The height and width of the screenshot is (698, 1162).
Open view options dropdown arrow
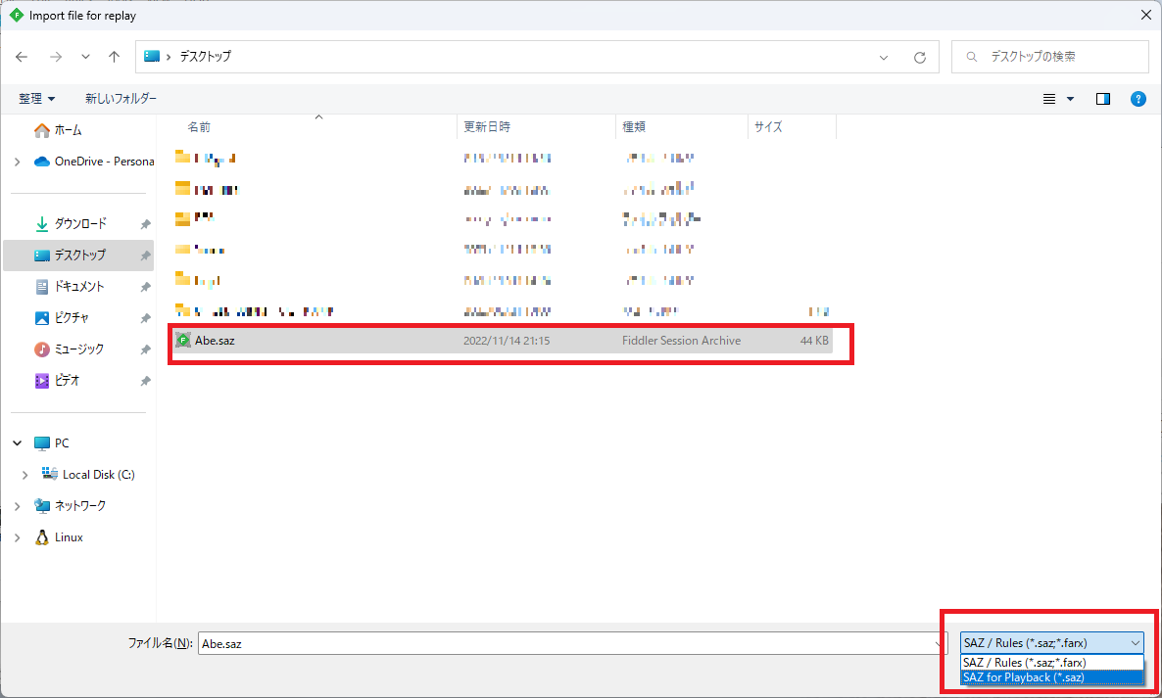[x=1070, y=99]
